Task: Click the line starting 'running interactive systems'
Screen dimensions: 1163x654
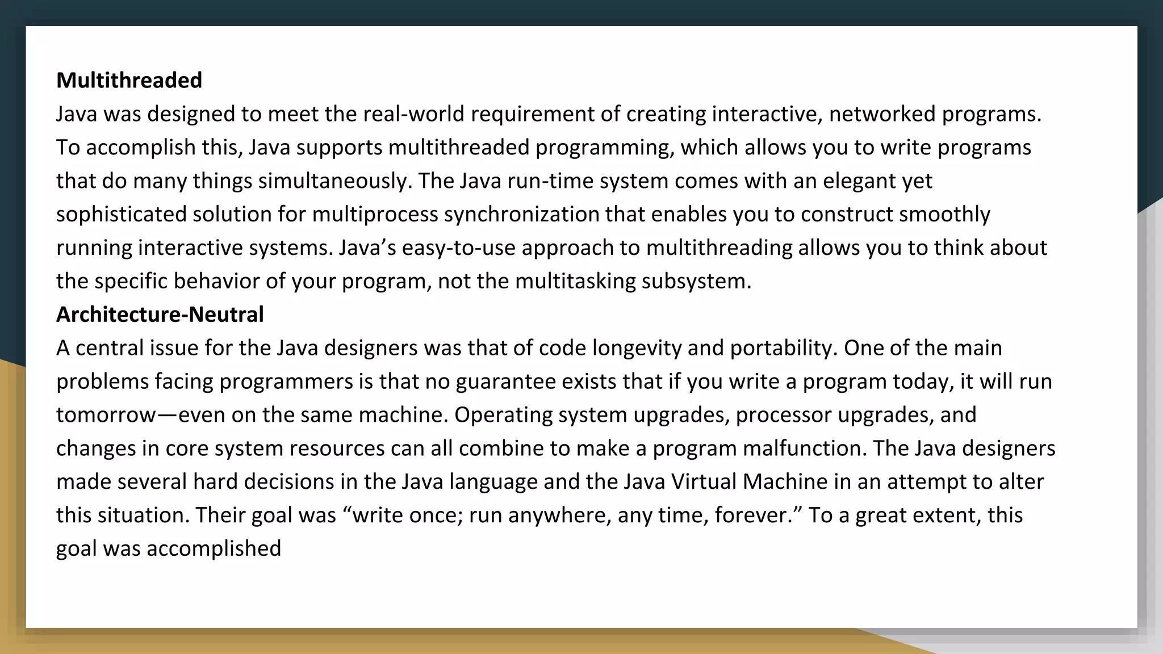Action: tap(551, 248)
